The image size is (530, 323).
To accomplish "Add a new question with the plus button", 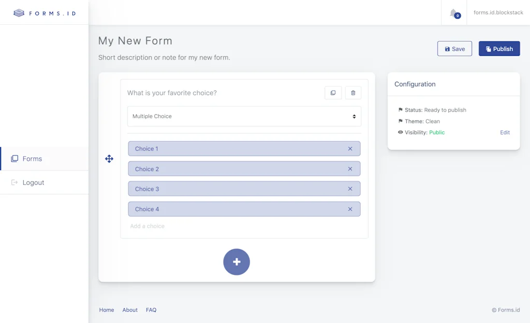I will pos(237,262).
